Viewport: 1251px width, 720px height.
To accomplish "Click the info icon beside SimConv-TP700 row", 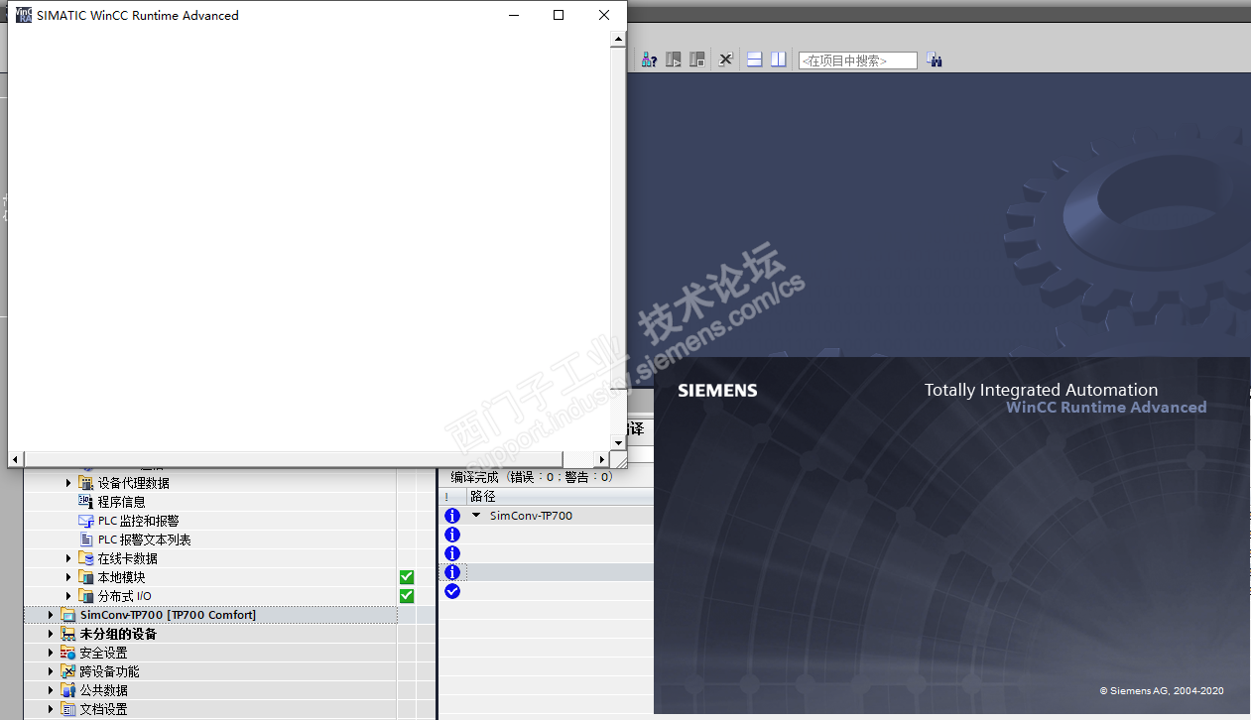I will click(x=452, y=516).
